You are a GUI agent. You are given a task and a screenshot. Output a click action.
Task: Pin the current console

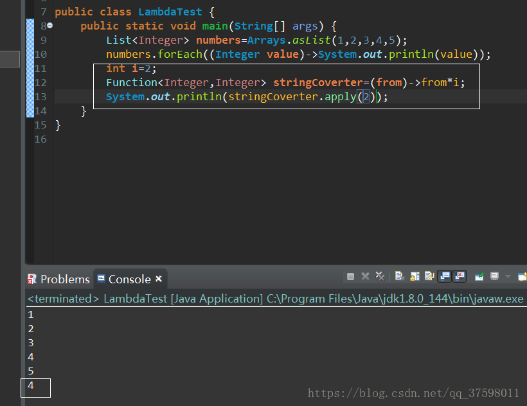click(x=479, y=276)
